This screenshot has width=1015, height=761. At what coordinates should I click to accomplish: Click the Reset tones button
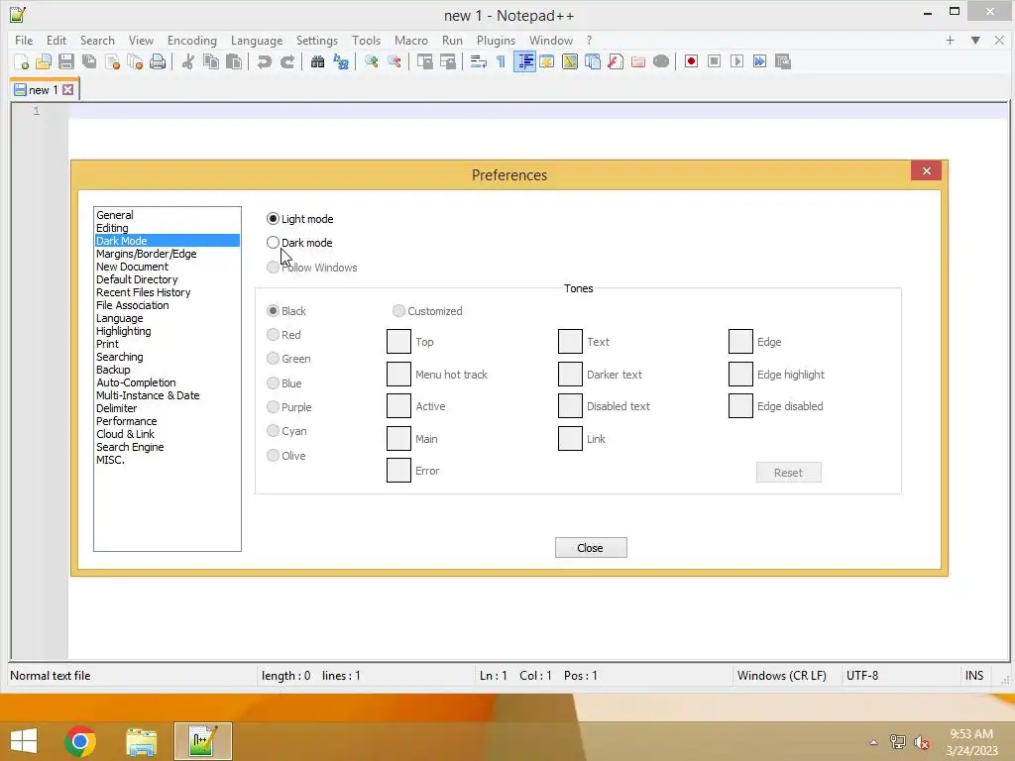pyautogui.click(x=788, y=473)
